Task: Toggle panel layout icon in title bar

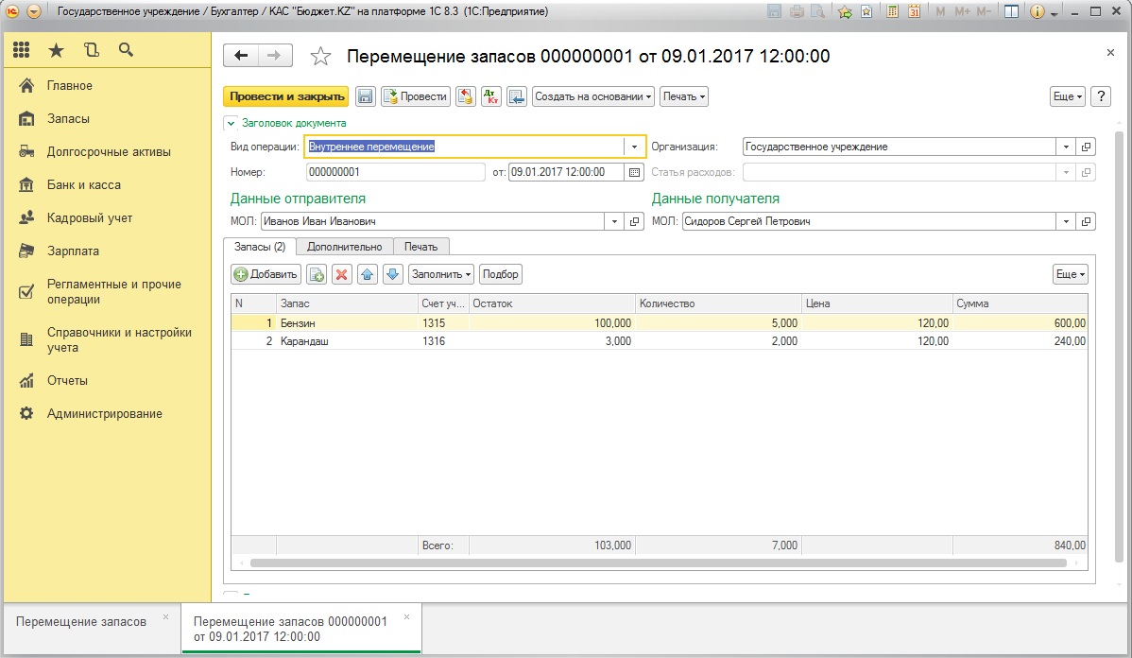Action: tap(1011, 11)
